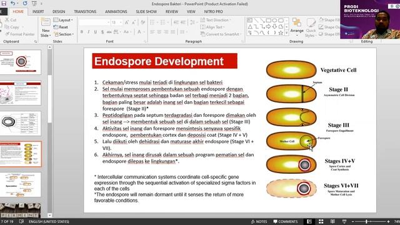400x225 pixels.
Task: Click the Copy icon
Action: (7, 27)
